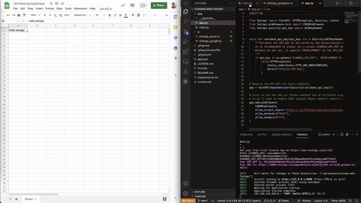
Task: Expand the OUTLINE section
Action: [200, 192]
